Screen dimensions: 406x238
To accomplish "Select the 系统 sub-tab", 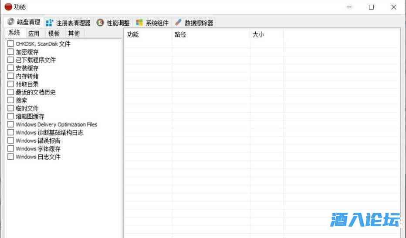I will pyautogui.click(x=14, y=33).
